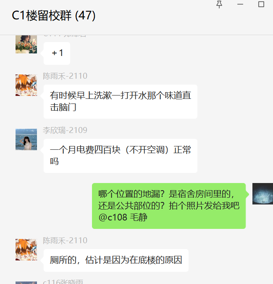
Task: Click 陈雨禾-2110's avatar next to the 厕所的 message
Action: click(26, 250)
